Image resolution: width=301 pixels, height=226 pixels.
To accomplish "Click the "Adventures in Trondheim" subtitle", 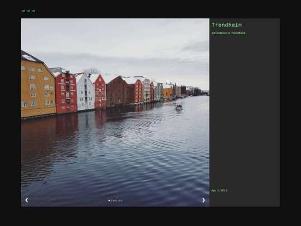I will coord(229,33).
